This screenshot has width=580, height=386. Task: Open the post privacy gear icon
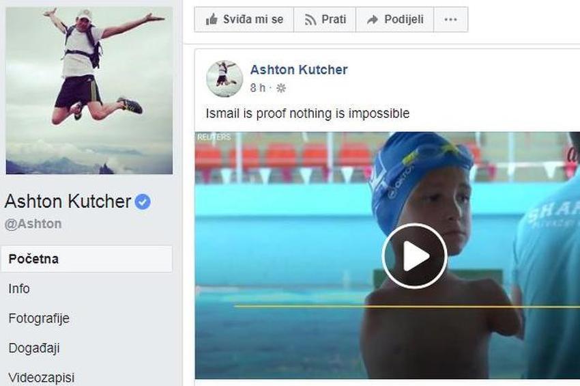pos(281,88)
